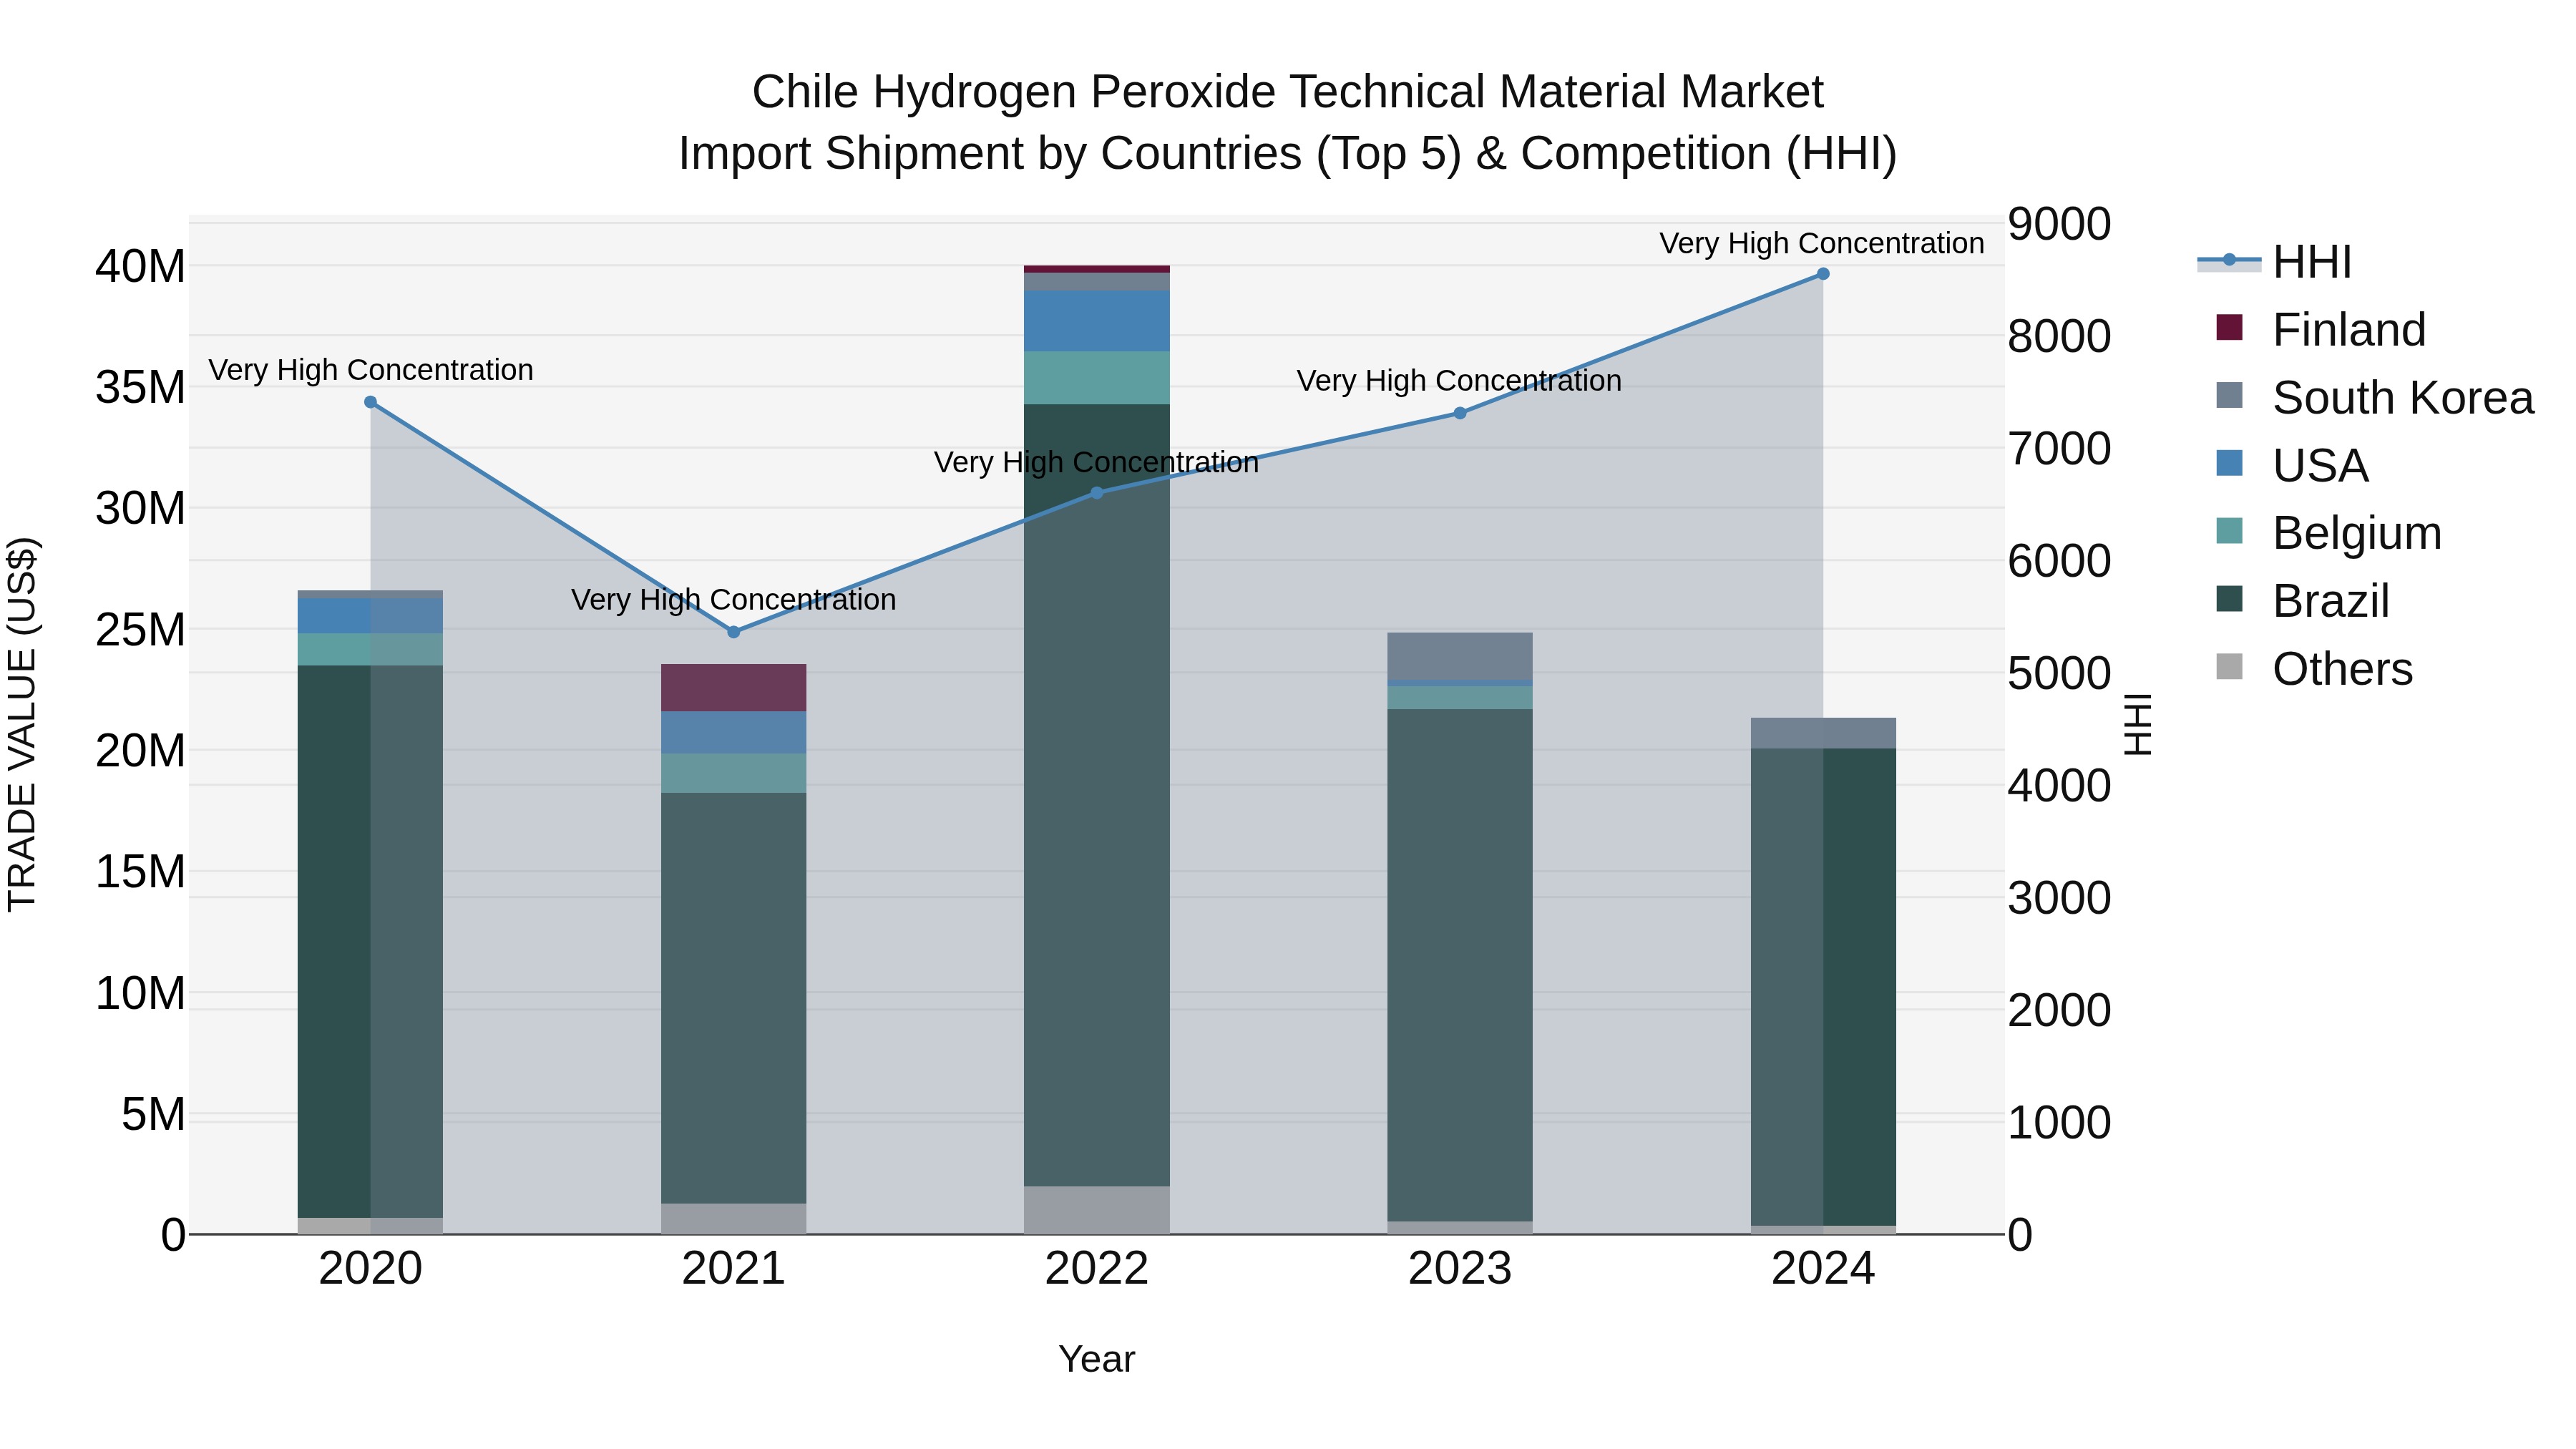Toggle the HHI line legend entry

pyautogui.click(x=2274, y=262)
